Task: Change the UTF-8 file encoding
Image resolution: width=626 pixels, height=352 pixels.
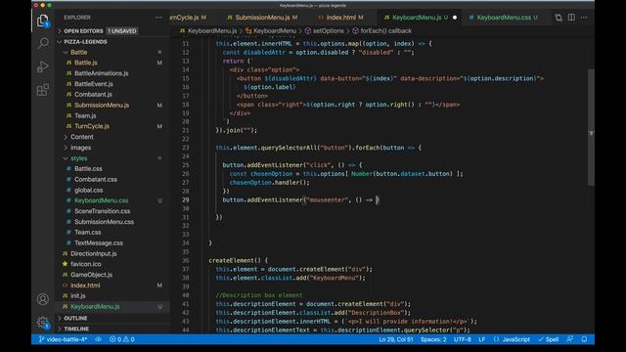Action: [463, 339]
